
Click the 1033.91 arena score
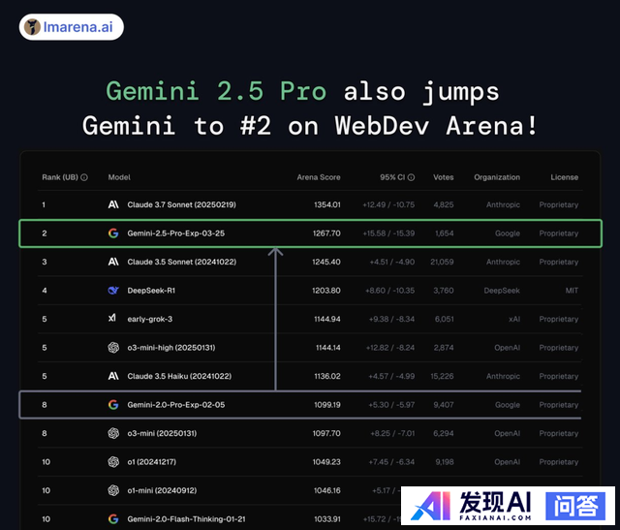pyautogui.click(x=327, y=519)
